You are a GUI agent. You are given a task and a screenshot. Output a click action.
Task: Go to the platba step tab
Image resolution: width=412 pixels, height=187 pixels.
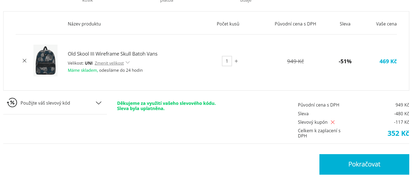[x=167, y=1]
